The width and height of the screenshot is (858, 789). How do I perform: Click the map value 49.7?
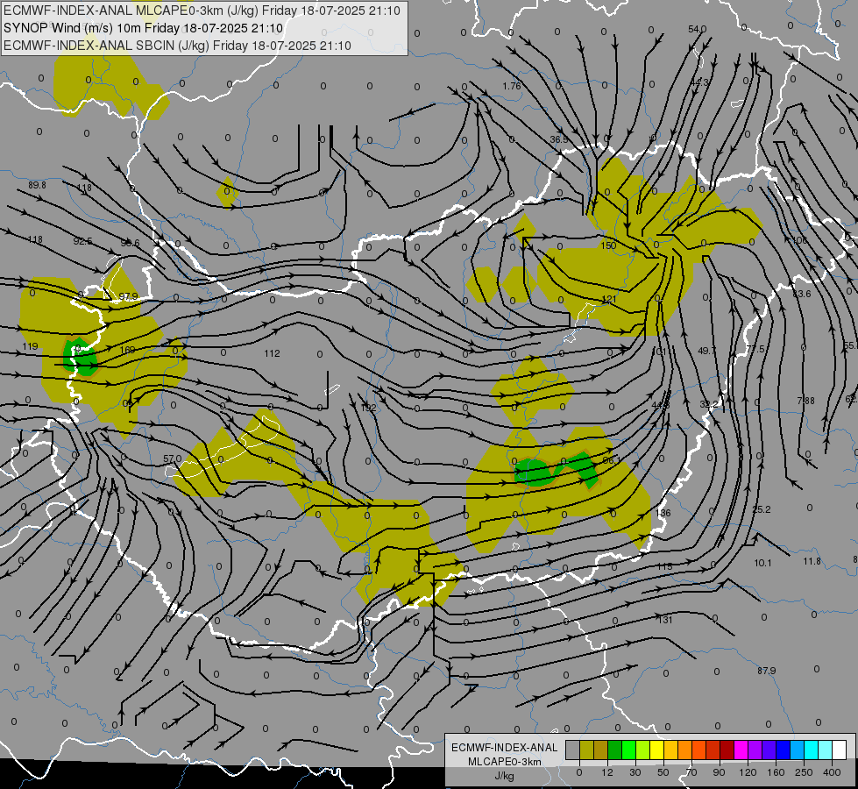[x=707, y=351]
